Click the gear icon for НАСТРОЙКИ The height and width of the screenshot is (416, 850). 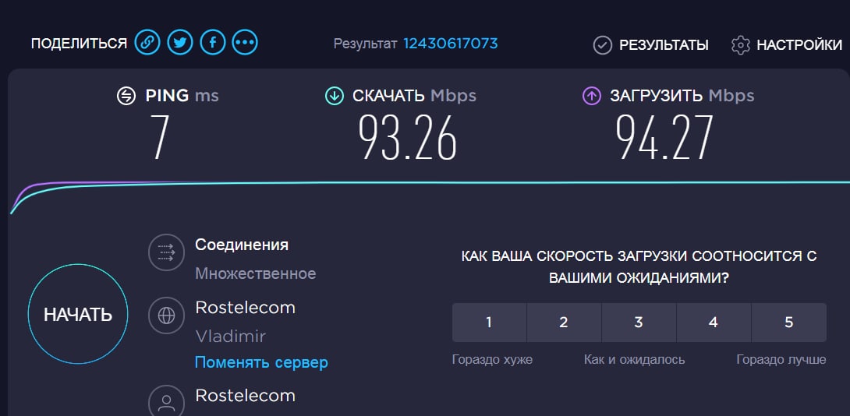(741, 45)
